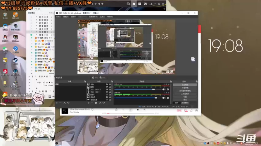This screenshot has height=146, width=261.
Task: Toggle eye of 文本 (GDI+) source
Action: point(107,92)
